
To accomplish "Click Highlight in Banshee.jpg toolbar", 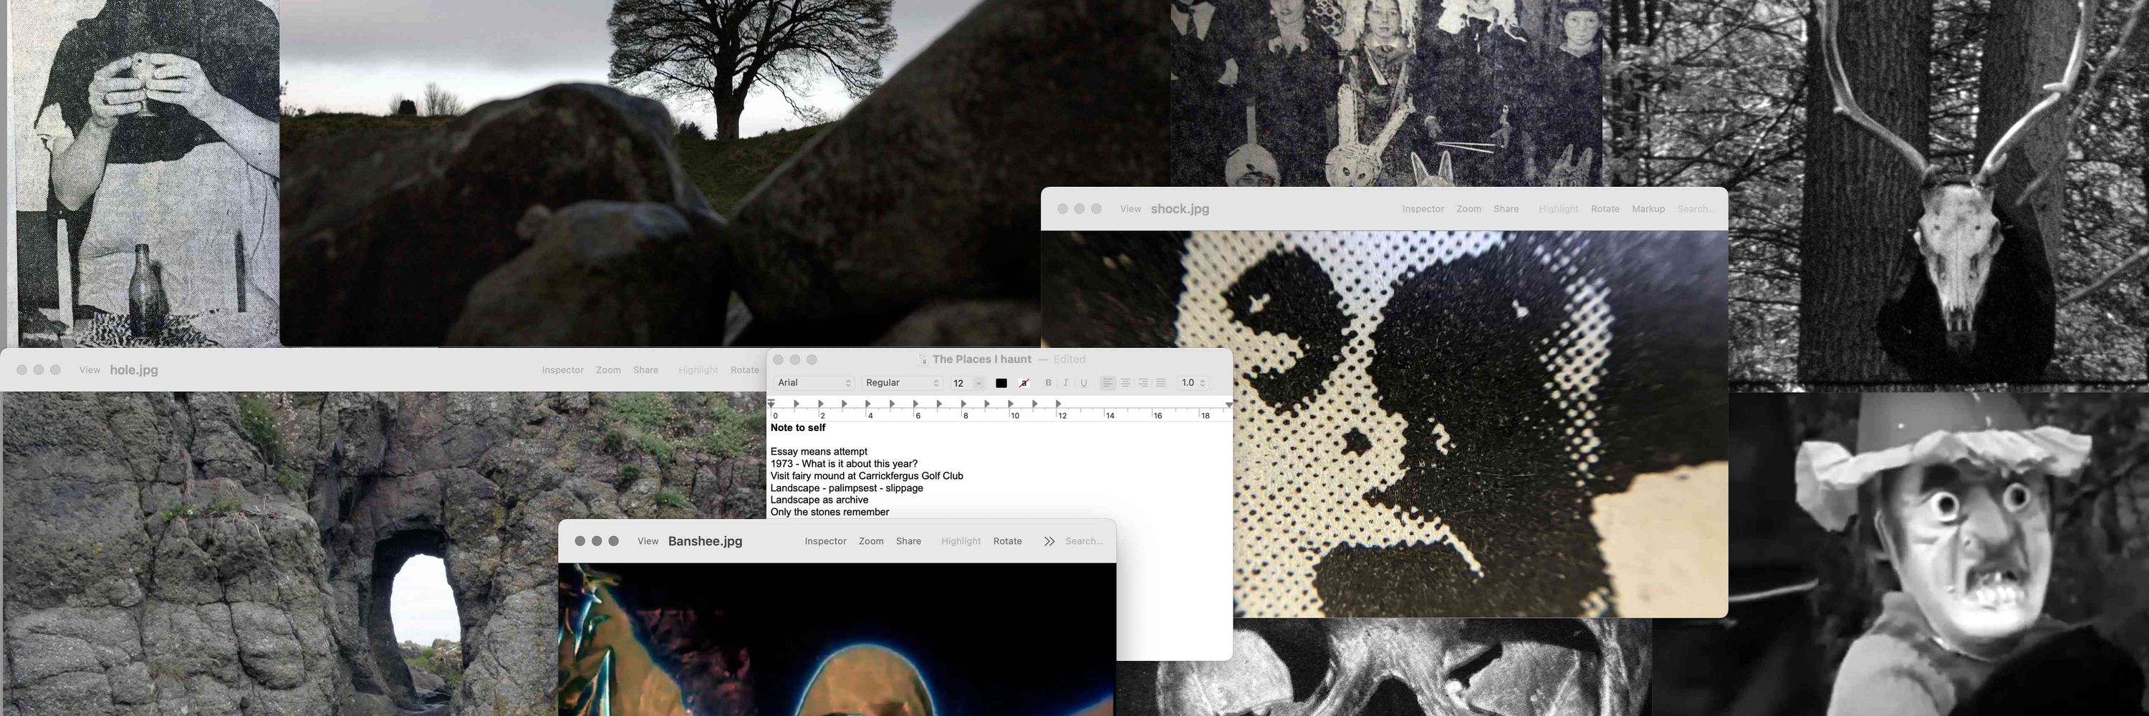I will [961, 541].
